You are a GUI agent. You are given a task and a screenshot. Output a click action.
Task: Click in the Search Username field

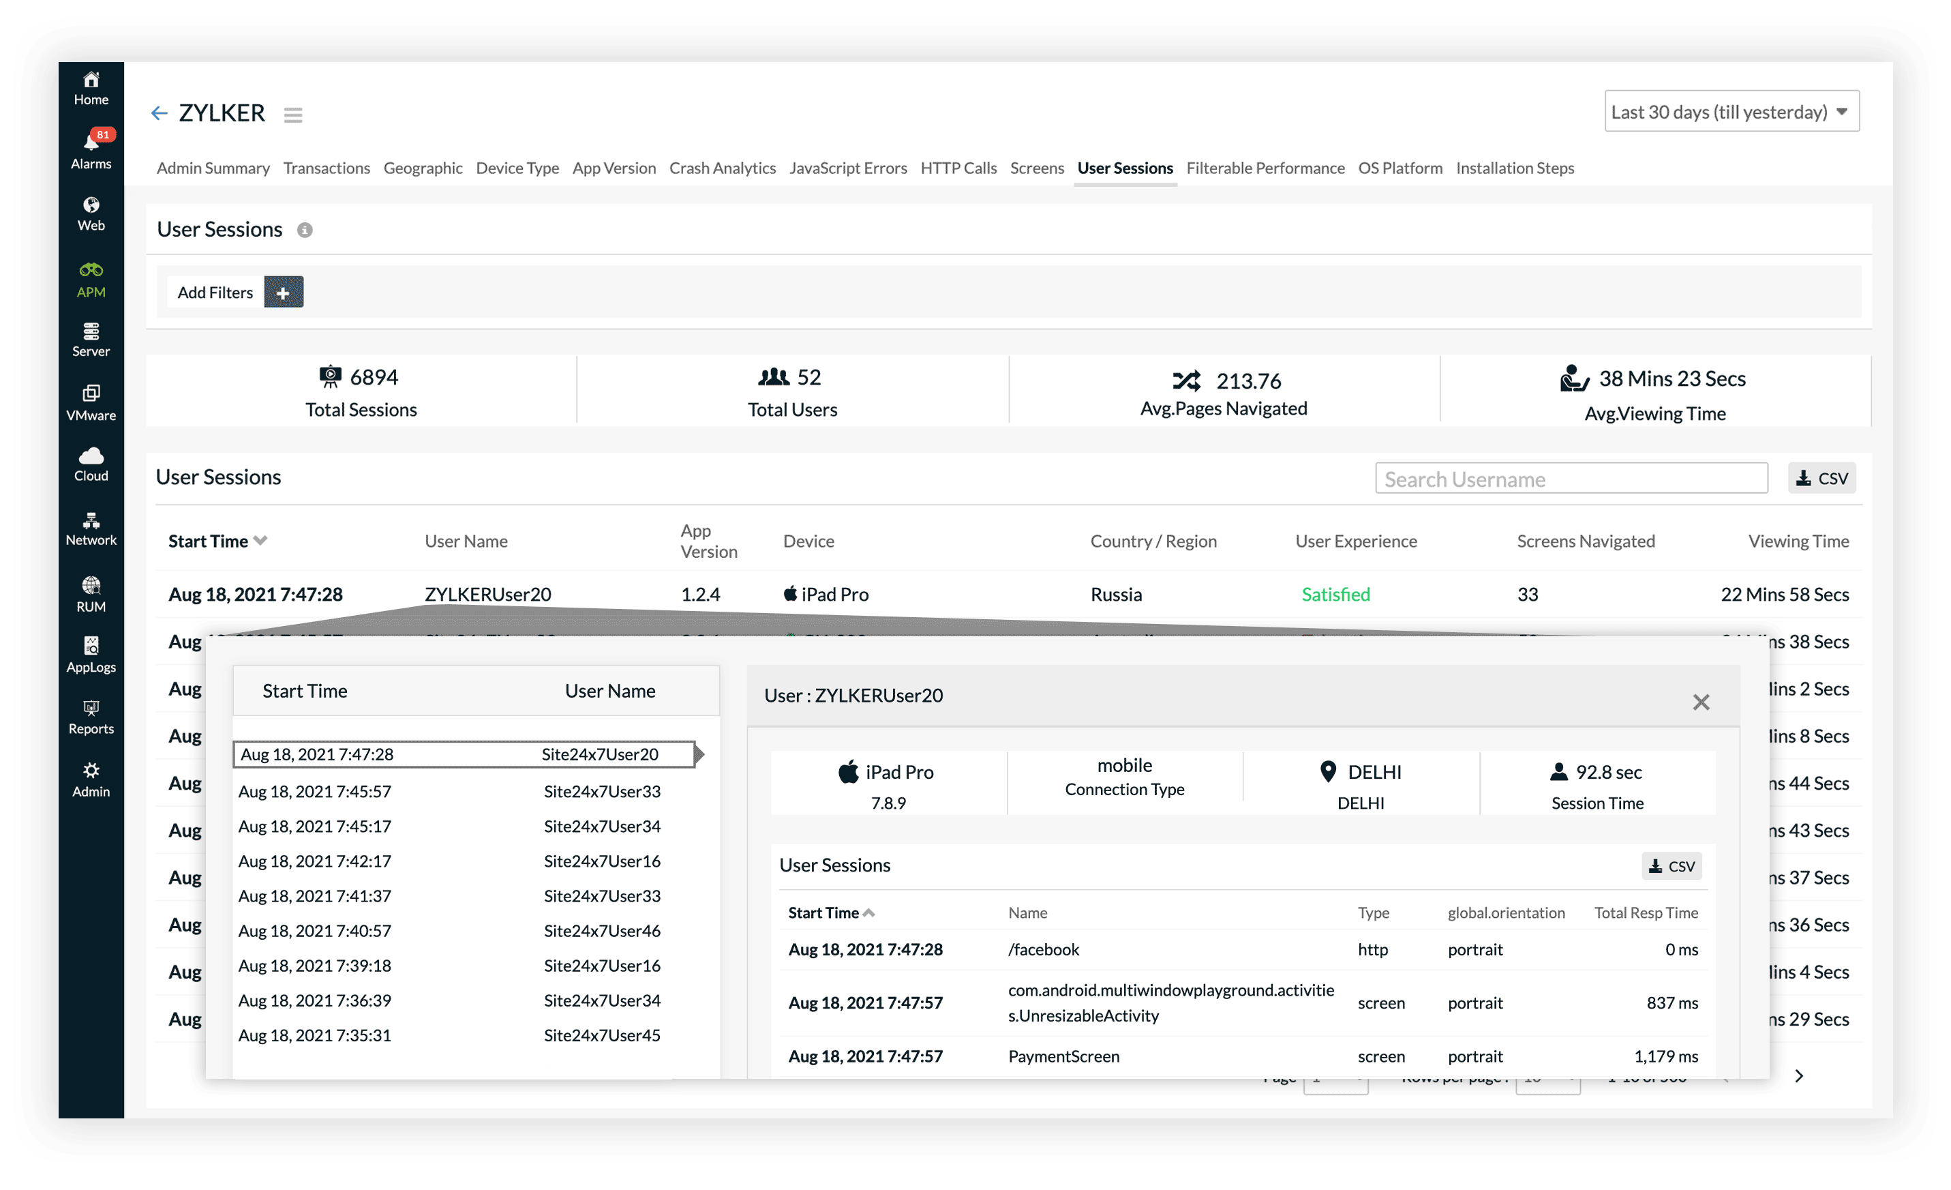pyautogui.click(x=1571, y=479)
